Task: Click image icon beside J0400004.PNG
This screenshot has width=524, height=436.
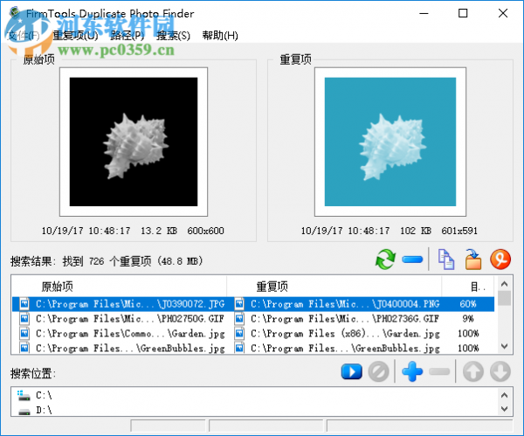Action: pyautogui.click(x=239, y=303)
